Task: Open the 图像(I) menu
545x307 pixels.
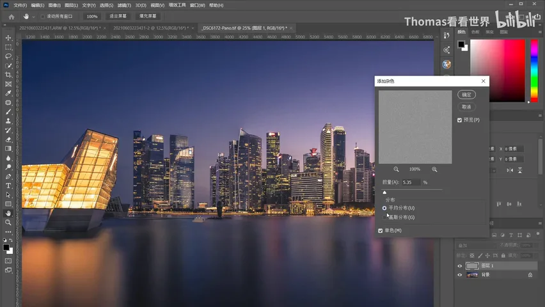Action: [x=54, y=5]
